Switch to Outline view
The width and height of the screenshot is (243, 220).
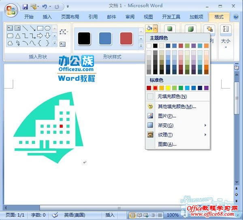coord(153,215)
